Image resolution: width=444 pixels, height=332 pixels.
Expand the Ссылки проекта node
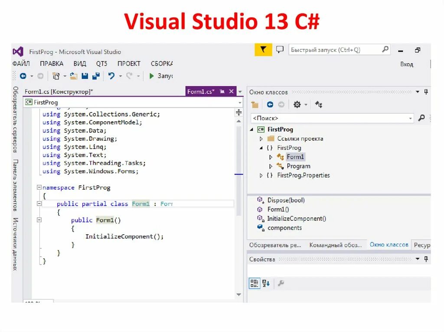261,139
